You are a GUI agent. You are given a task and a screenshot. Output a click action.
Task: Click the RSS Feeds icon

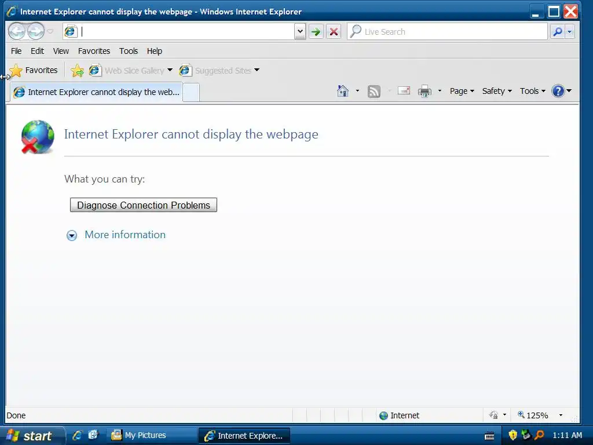point(374,91)
